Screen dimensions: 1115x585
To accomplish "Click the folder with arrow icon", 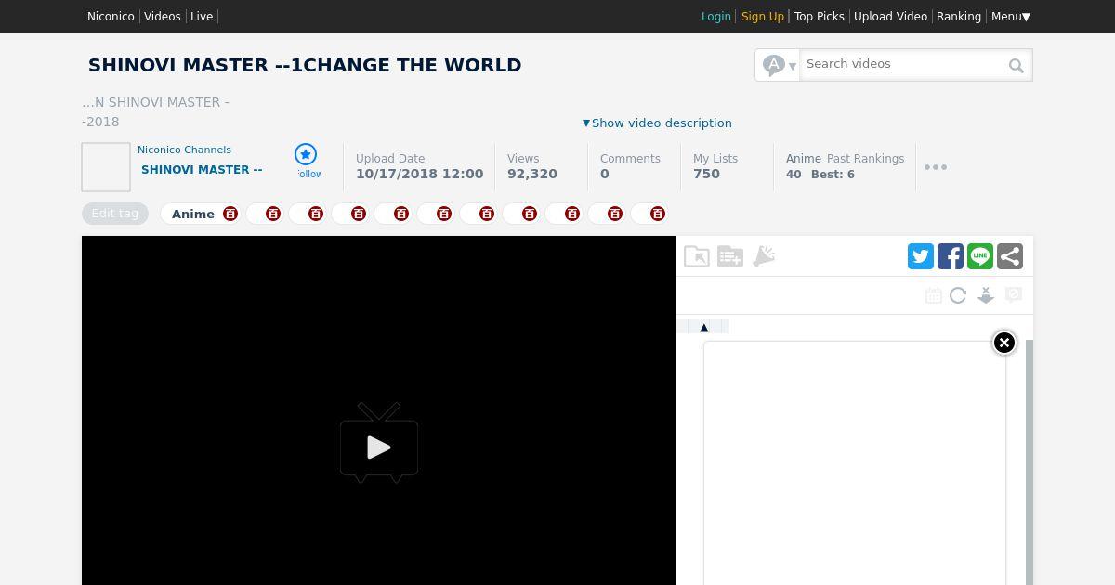I will pos(697,256).
